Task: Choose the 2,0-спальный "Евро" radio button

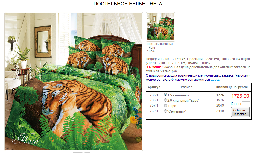Action: [165, 100]
